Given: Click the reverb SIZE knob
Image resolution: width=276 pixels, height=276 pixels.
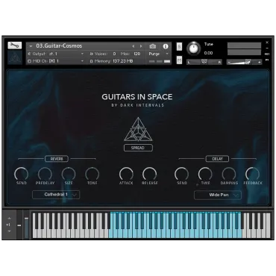Looking at the screenshot, I should (x=69, y=174).
